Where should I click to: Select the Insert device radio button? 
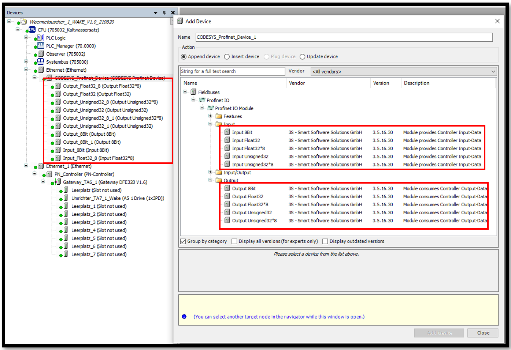click(227, 57)
